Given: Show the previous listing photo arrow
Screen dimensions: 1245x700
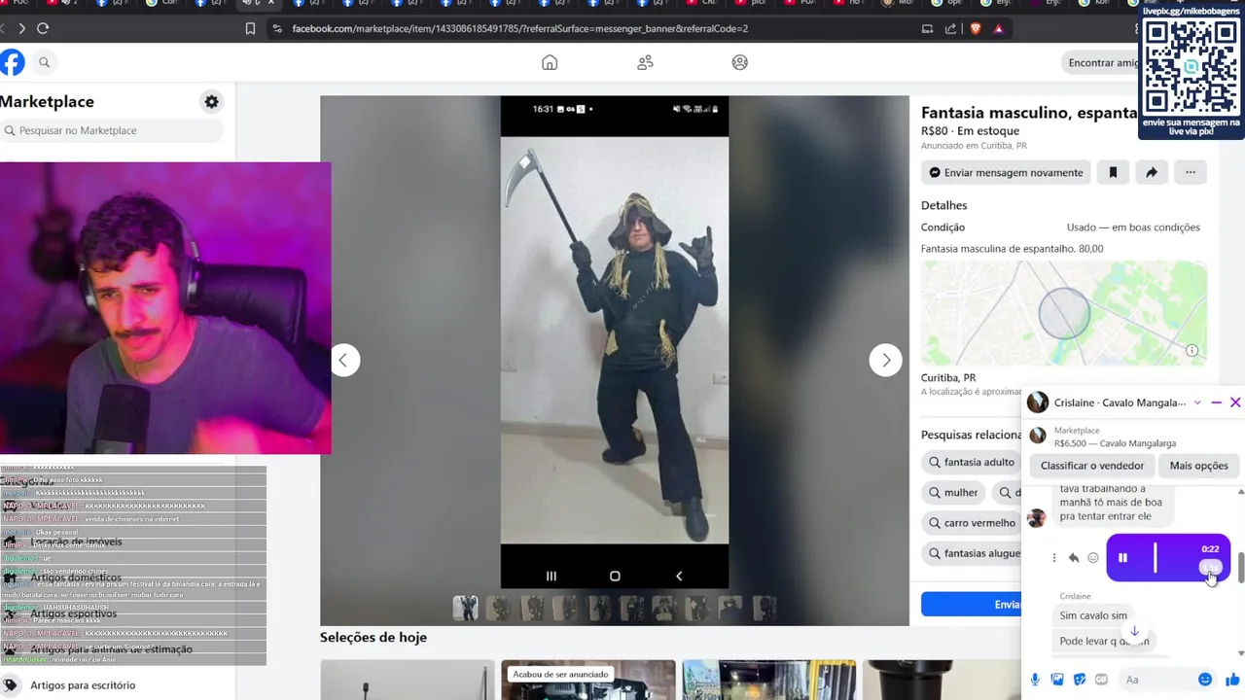Looking at the screenshot, I should [343, 360].
